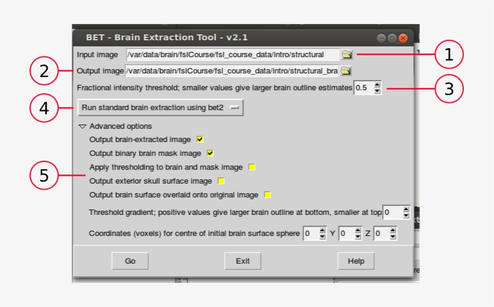This screenshot has width=494, height=307.
Task: Increase the threshold gradient spinner value
Action: pyautogui.click(x=406, y=209)
